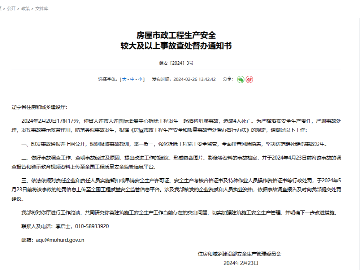Click the paragraph starting 我部将对你厅进行工作约谈

click(180, 213)
